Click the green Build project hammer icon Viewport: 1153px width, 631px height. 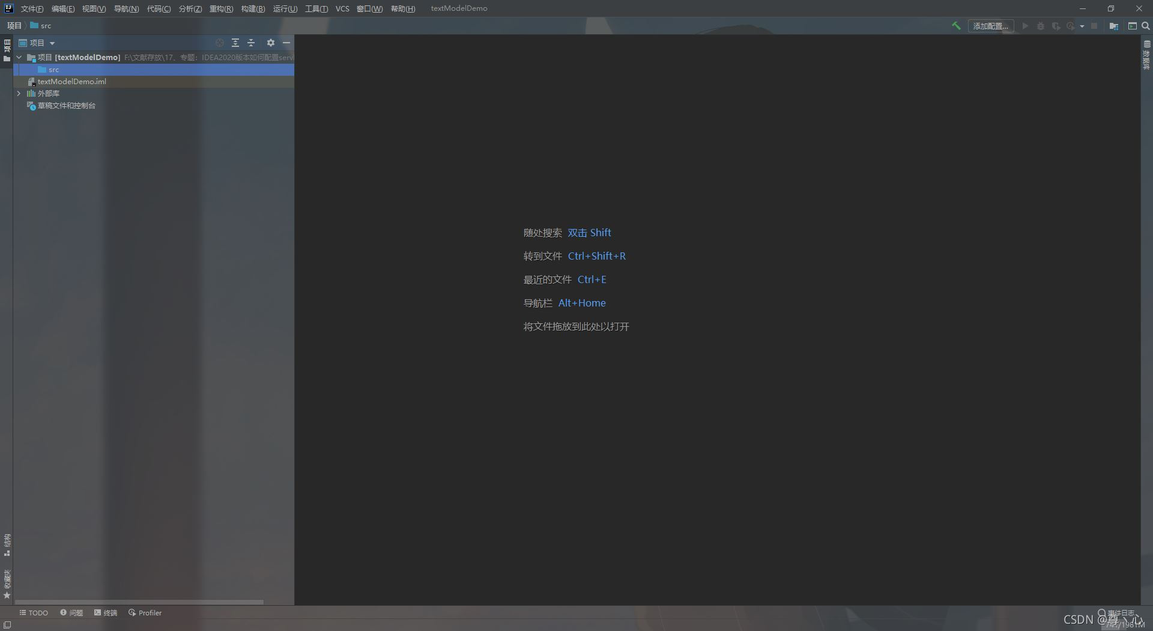(x=956, y=26)
